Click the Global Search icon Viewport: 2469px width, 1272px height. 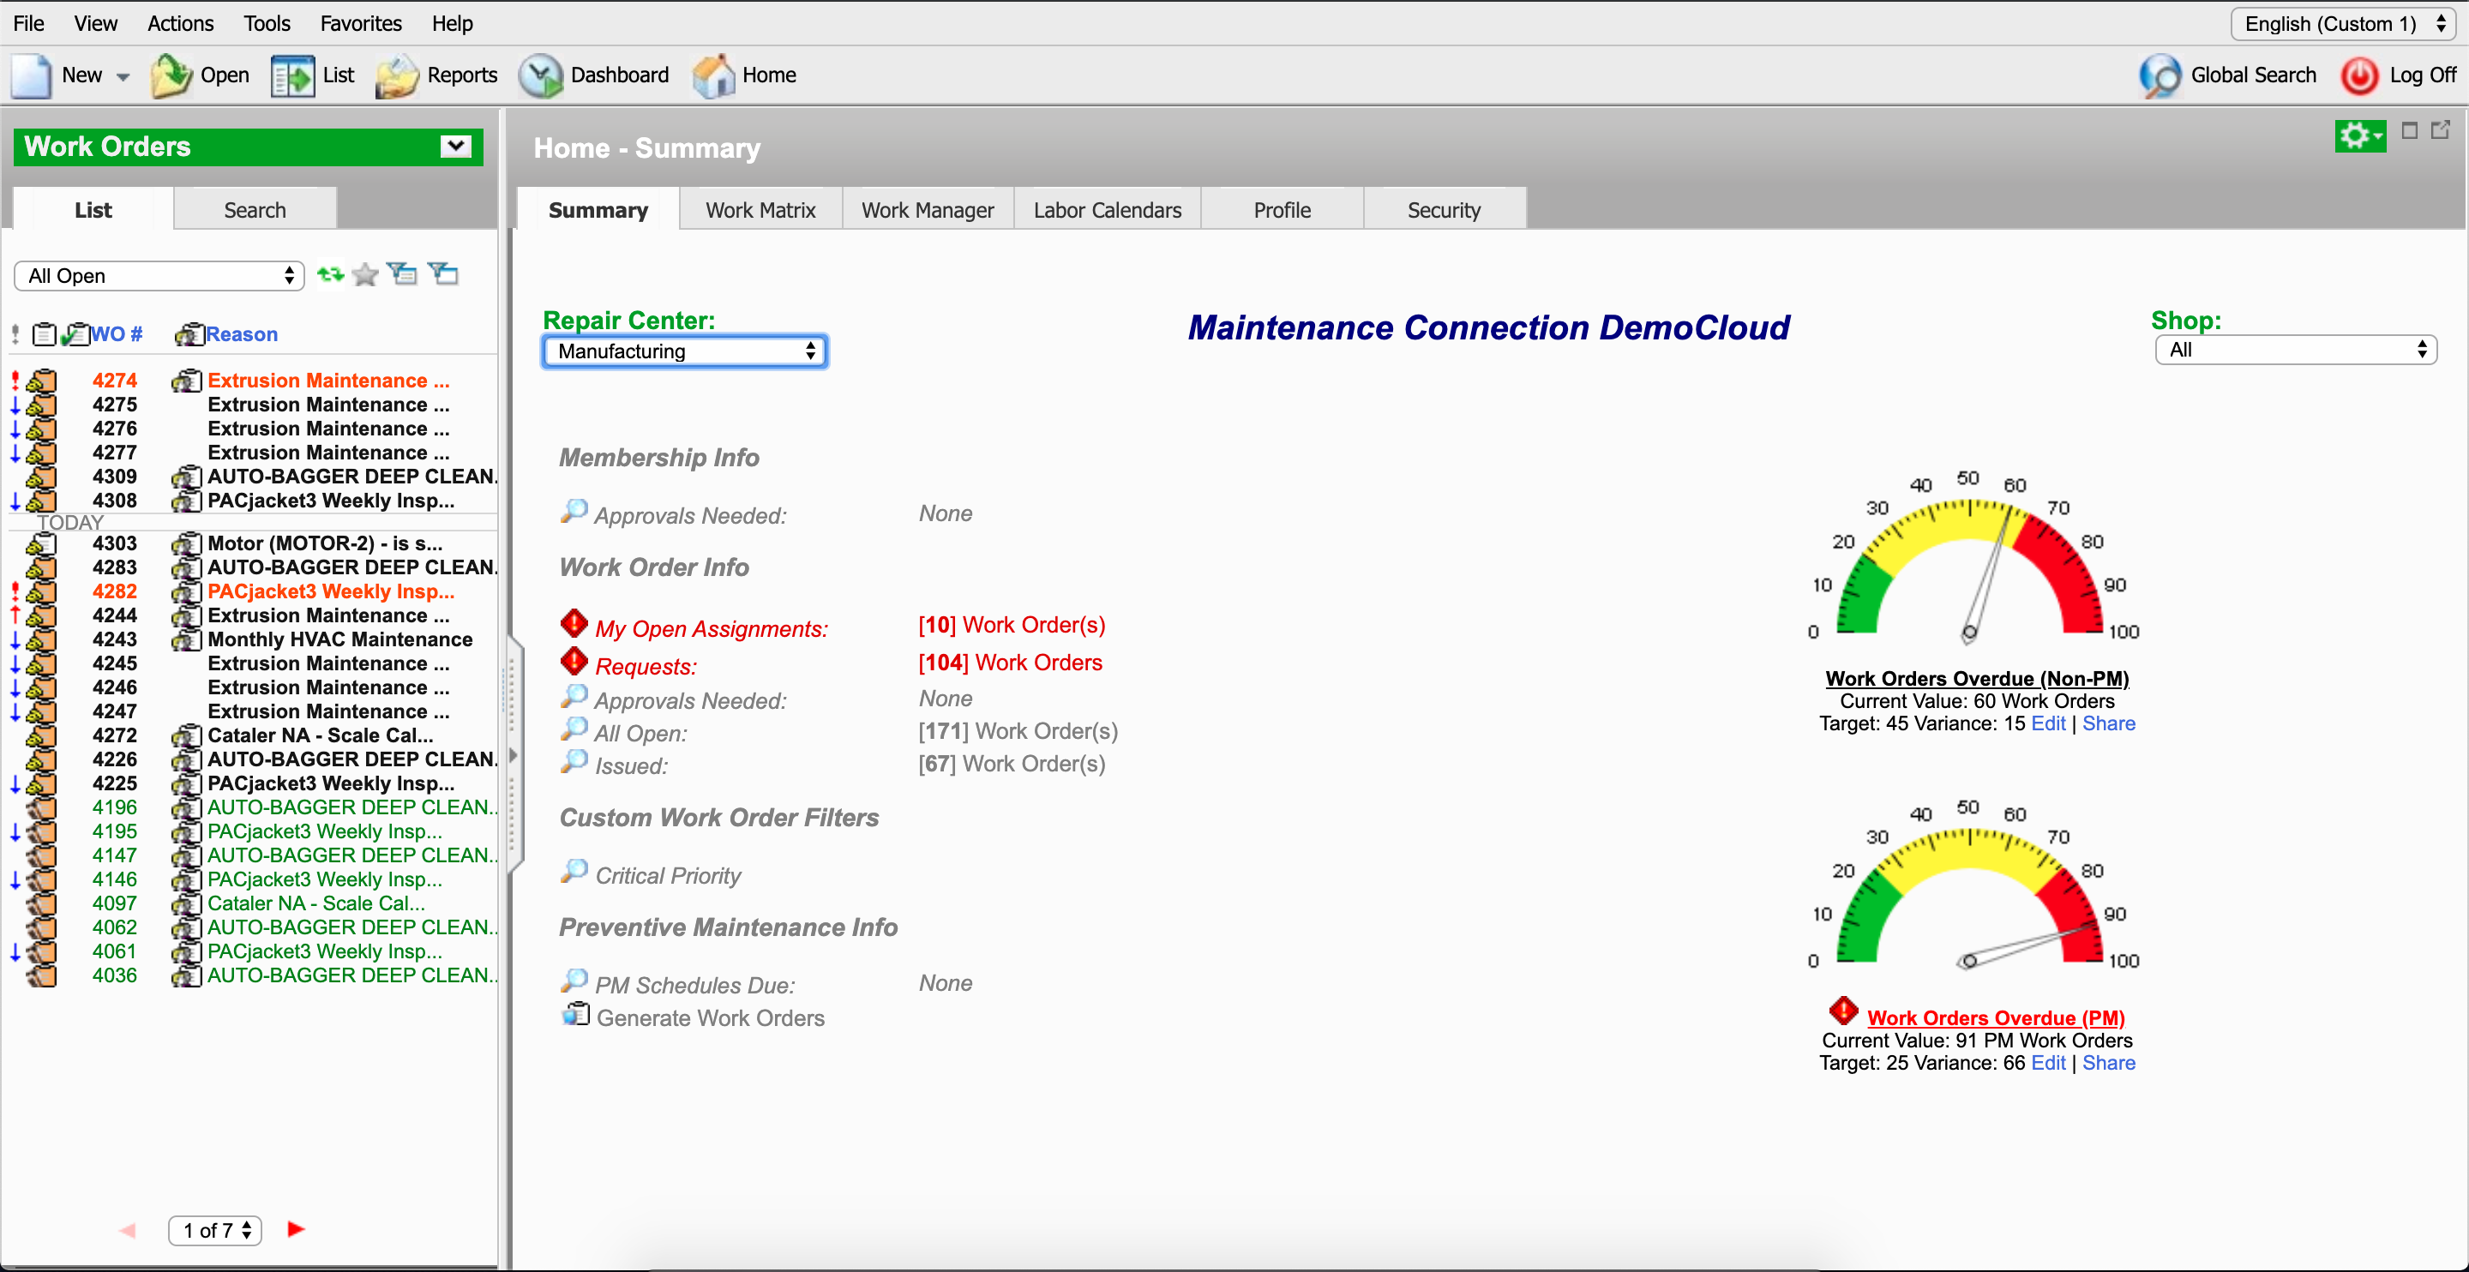(x=2160, y=75)
